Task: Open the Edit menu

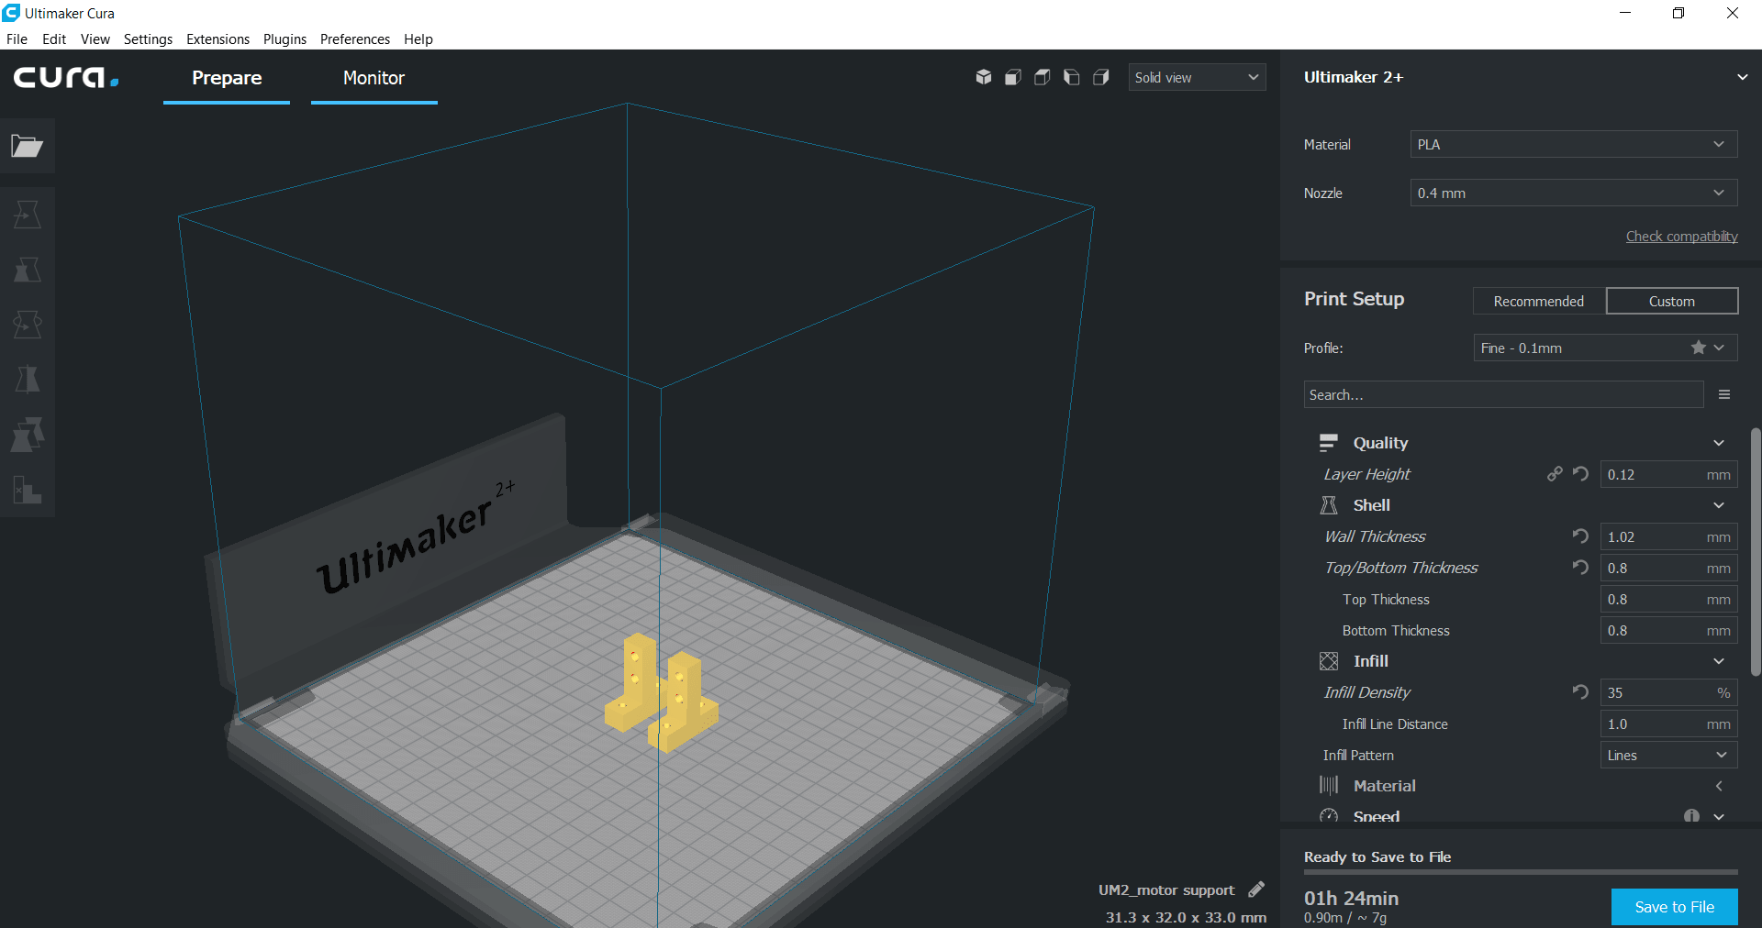Action: [54, 39]
